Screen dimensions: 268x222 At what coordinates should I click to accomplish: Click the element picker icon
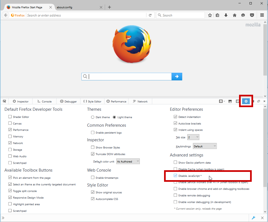coord(4,101)
